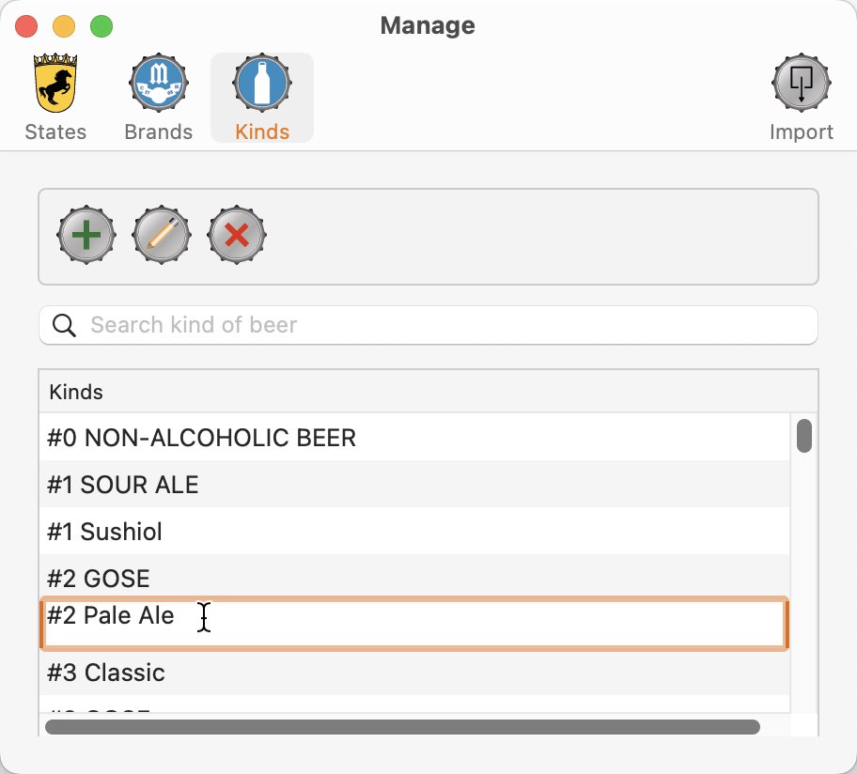This screenshot has height=774, width=857.
Task: Choose the #1 Sushiol kind
Action: 414,532
